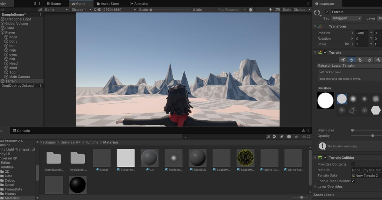The height and width of the screenshot is (200, 382).
Task: Select the Paint Terrain tool icon
Action: 352,59
